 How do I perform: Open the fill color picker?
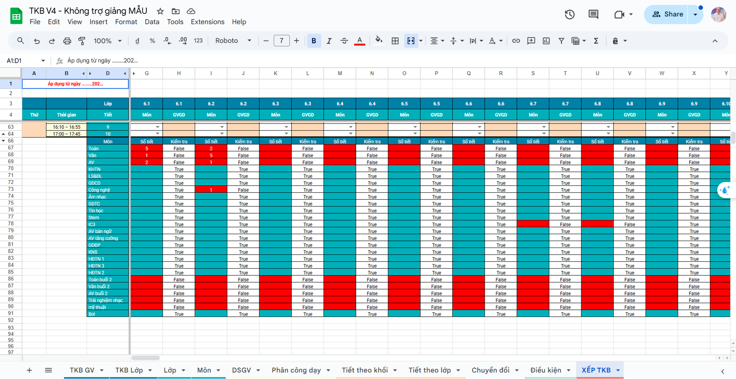[379, 41]
